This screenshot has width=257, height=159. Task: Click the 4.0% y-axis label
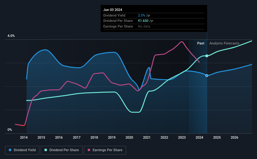(11, 36)
